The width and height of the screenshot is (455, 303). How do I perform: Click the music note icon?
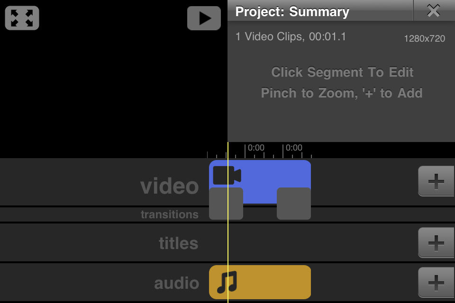pyautogui.click(x=226, y=282)
